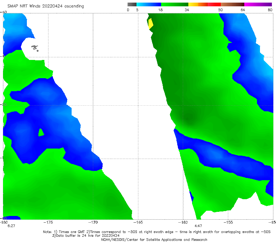
Task: Click the longitude label -170
Action: click(x=93, y=222)
